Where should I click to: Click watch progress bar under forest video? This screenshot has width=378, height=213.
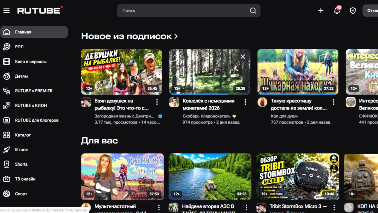(x=210, y=94)
